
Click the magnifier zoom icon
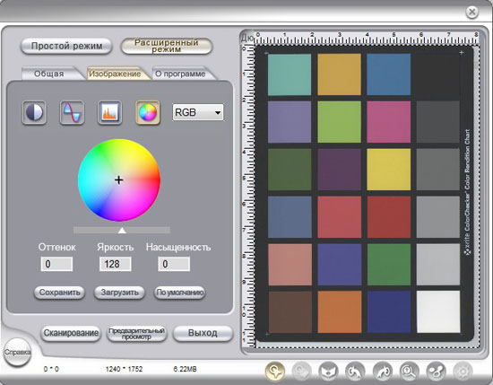pos(409,372)
